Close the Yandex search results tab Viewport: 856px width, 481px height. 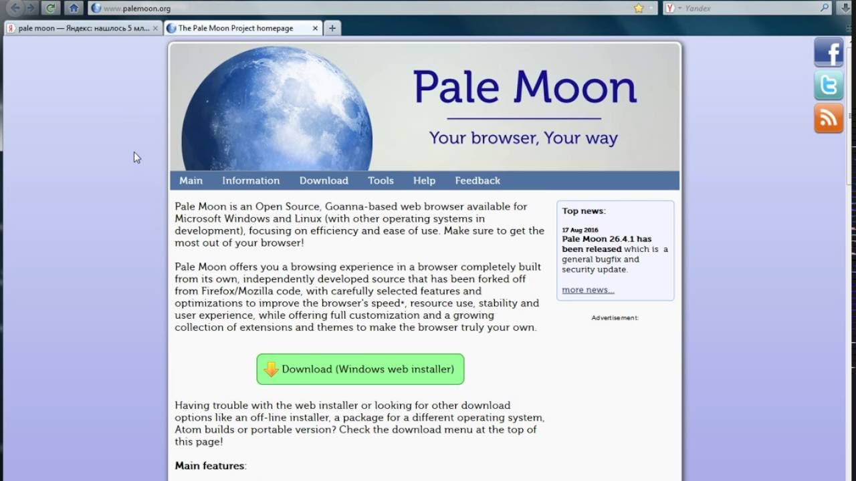click(x=155, y=28)
